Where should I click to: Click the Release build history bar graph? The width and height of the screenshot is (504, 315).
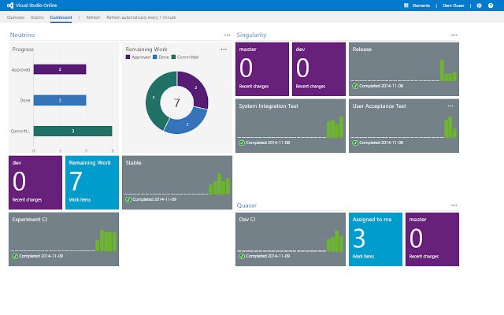pyautogui.click(x=448, y=70)
